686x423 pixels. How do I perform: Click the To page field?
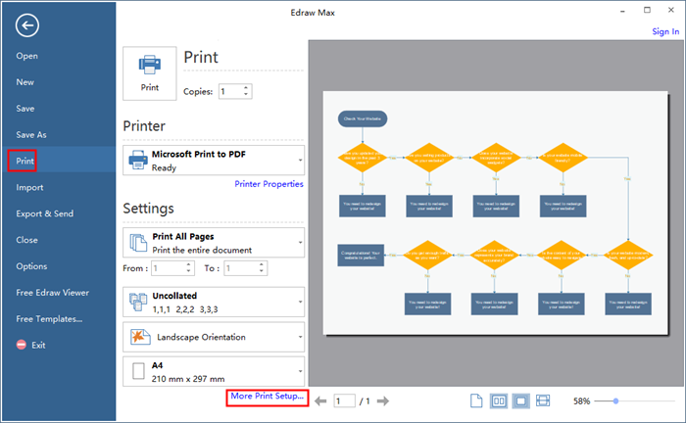point(241,268)
